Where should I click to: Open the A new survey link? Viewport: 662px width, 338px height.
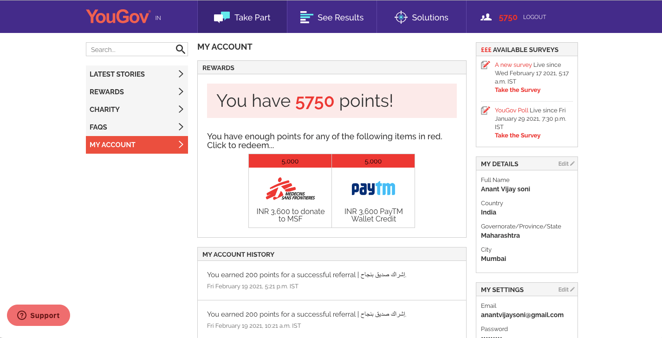coord(513,65)
